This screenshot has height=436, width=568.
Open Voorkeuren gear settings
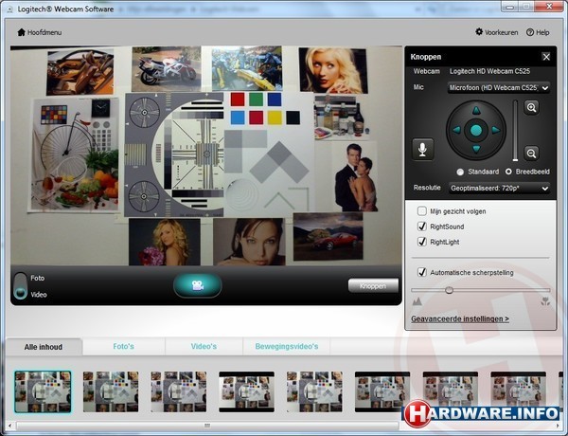point(479,32)
